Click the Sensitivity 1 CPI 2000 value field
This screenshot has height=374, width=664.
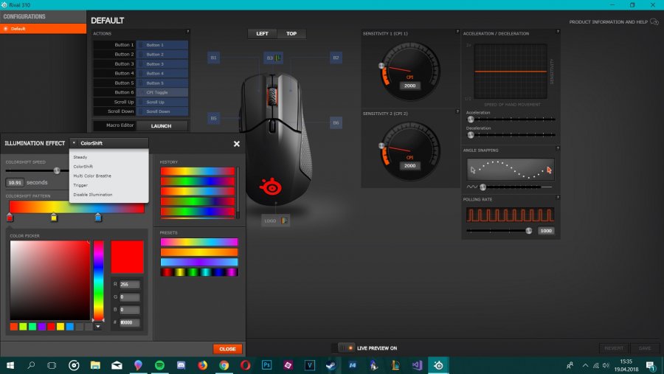coord(409,86)
